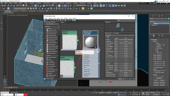Click the Reflection No Map button

coord(126,41)
